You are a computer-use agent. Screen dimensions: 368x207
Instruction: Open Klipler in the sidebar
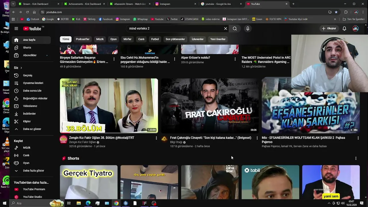pyautogui.click(x=31, y=121)
